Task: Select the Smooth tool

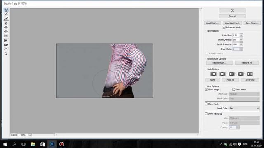Action: (x=6, y=18)
